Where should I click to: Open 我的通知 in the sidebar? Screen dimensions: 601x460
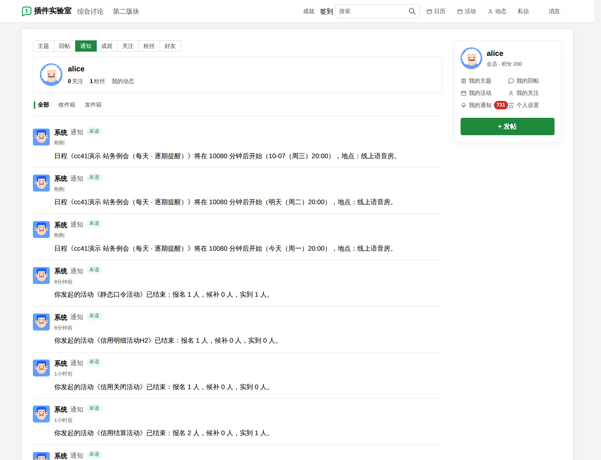click(476, 105)
